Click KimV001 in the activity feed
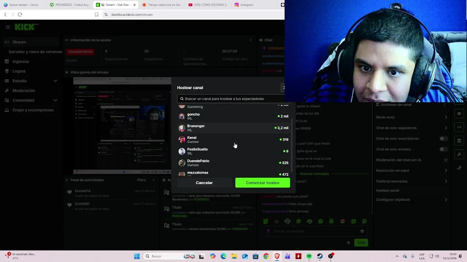This screenshot has width=467, height=262. coord(82,204)
